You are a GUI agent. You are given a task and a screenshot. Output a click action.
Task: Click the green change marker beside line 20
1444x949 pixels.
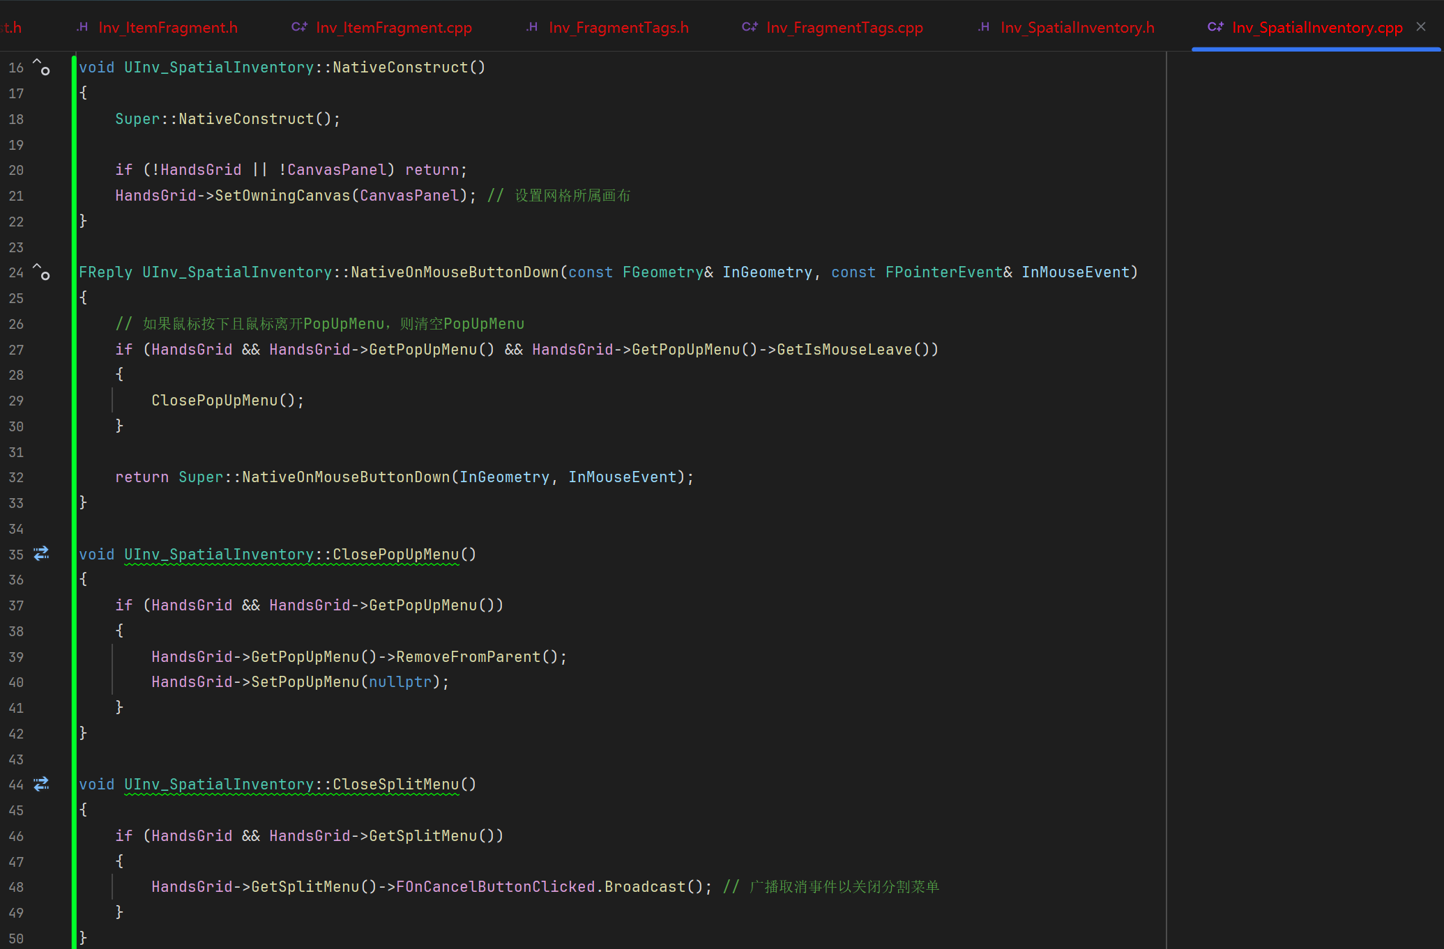coord(74,170)
